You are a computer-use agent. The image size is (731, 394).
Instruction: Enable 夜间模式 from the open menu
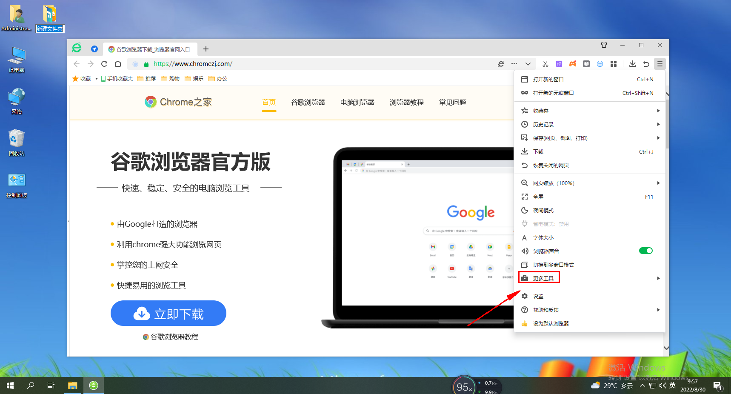[543, 210]
